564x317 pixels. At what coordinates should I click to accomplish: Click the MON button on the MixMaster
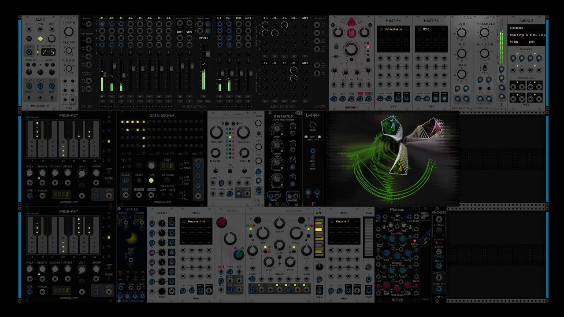207,101
